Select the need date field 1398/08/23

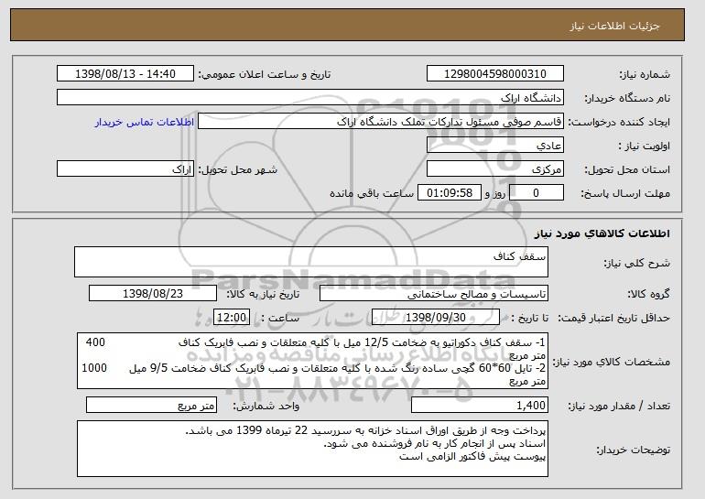click(153, 294)
